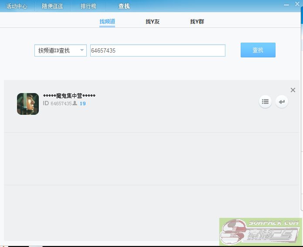Enter the channel using the arrow icon
Screen dimensions: 303x247
click(282, 102)
